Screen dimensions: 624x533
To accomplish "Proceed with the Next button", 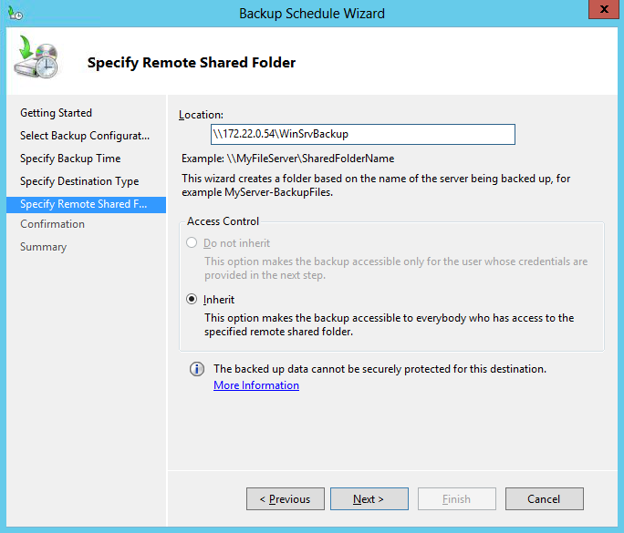I will coord(369,499).
